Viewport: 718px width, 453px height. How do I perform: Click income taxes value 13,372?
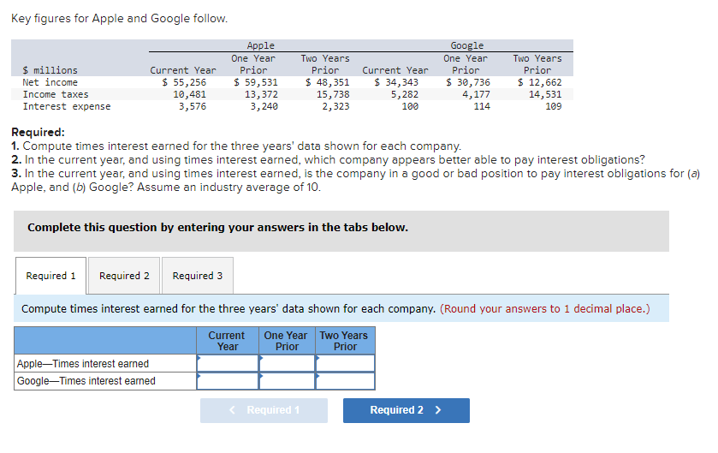[x=261, y=94]
